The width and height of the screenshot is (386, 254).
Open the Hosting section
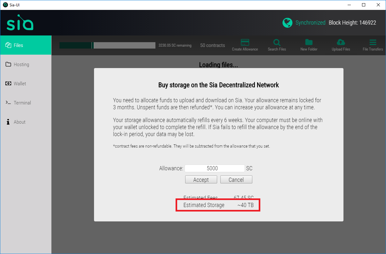(x=26, y=64)
